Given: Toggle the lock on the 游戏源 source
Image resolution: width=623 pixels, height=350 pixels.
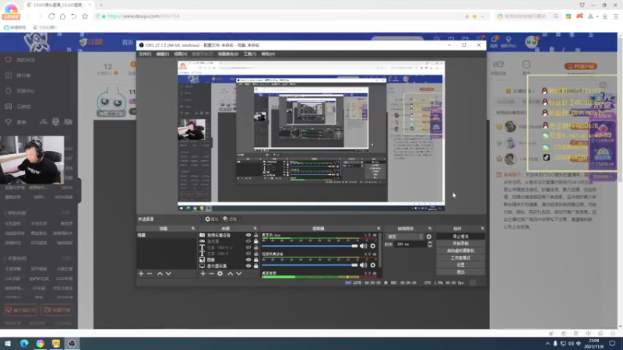Looking at the screenshot, I should (256, 241).
